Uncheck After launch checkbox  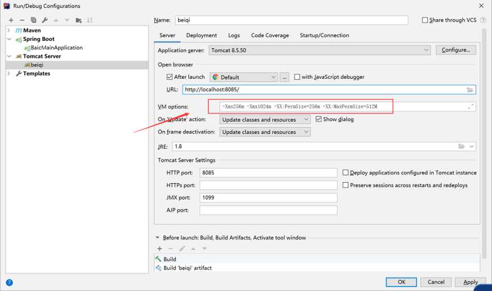click(169, 77)
